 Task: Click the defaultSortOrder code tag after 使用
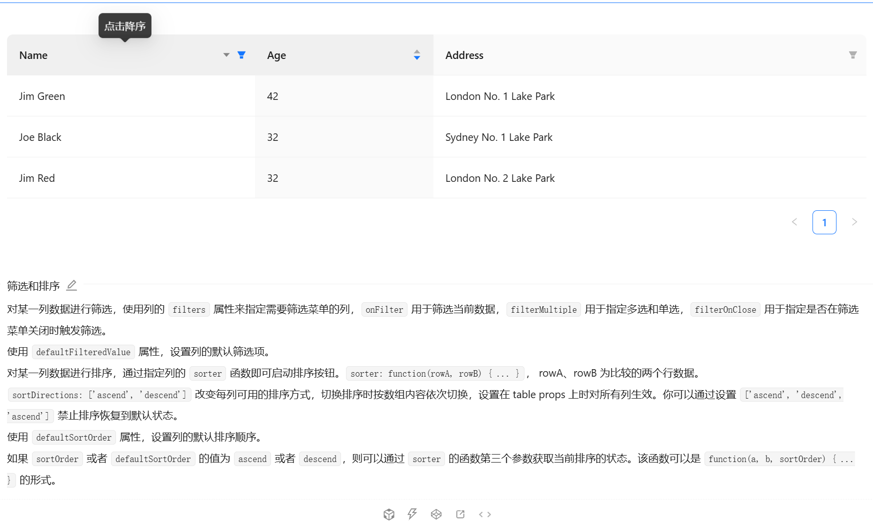pos(73,438)
